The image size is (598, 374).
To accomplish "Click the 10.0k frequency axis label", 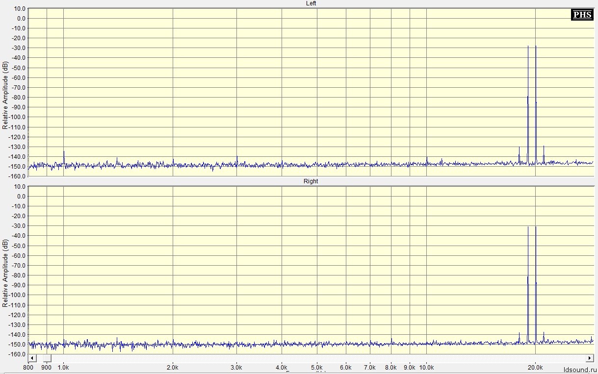I will coord(426,367).
